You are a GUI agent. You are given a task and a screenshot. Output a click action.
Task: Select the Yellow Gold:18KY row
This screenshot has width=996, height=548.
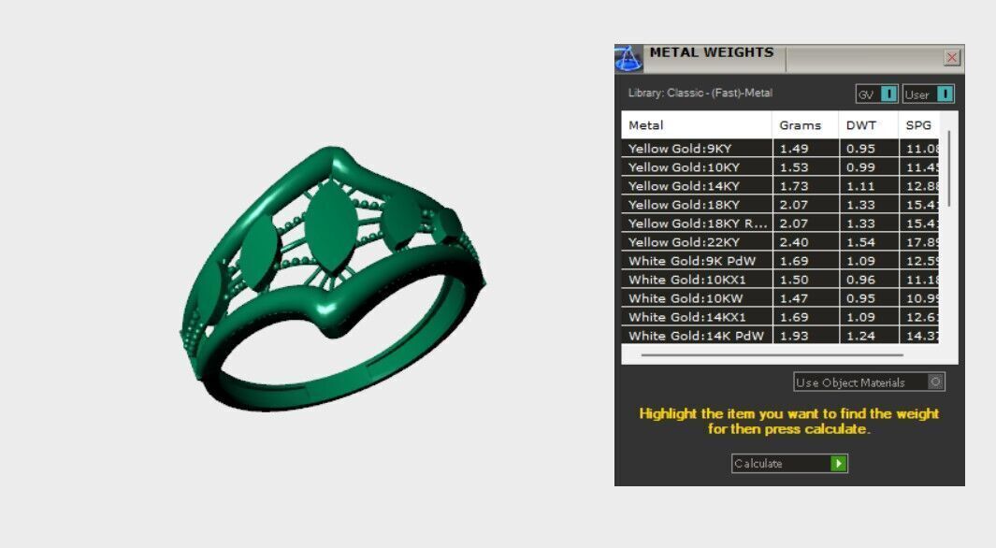[x=779, y=205]
